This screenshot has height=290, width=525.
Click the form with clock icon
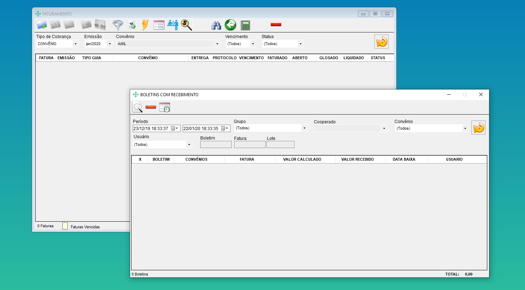coord(165,107)
